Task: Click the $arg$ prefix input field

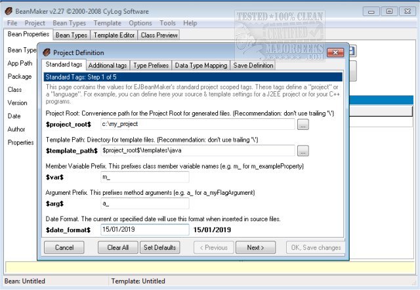Action: pyautogui.click(x=145, y=203)
